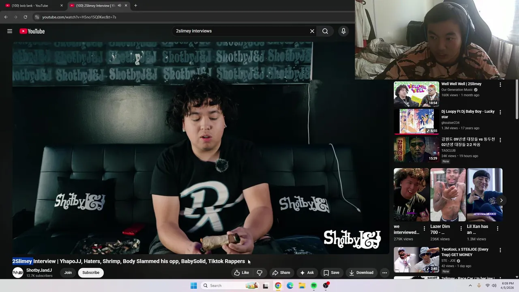Close the 2Slimey Interview tab
519x292 pixels.
point(126,6)
